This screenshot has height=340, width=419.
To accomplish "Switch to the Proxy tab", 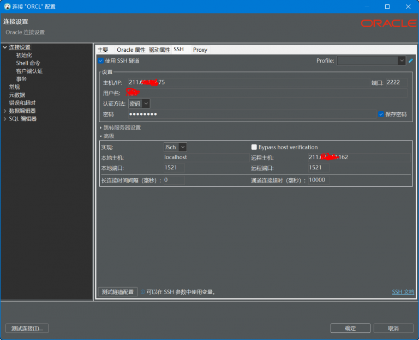I will click(200, 50).
